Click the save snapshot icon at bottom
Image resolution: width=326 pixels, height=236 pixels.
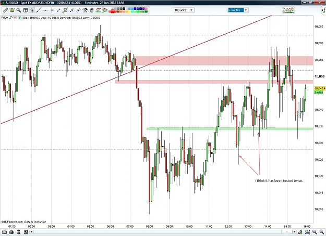tap(26, 232)
